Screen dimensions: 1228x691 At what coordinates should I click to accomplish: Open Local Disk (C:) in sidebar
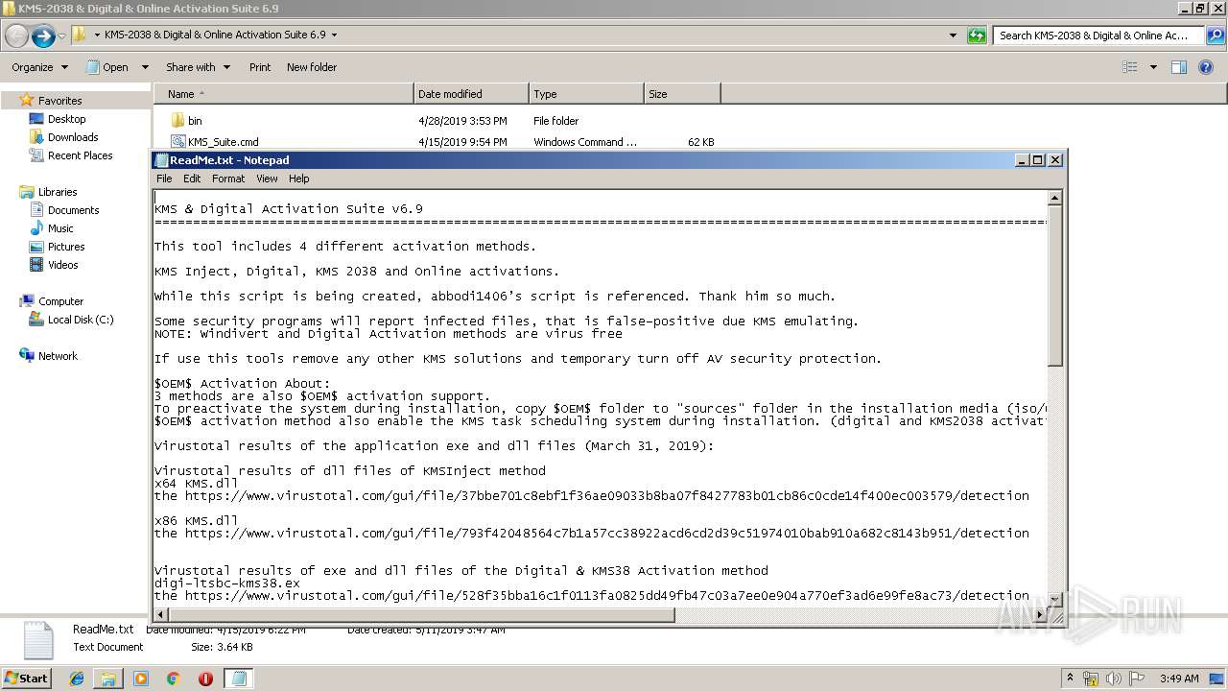point(81,320)
